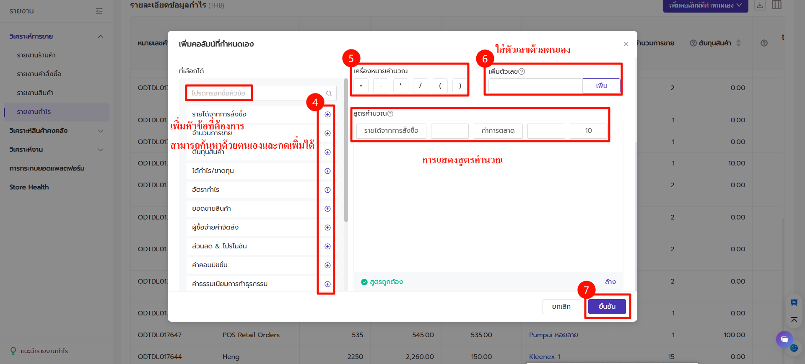Open รายงานสินค้า in the sidebar
The width and height of the screenshot is (805, 364).
point(35,93)
